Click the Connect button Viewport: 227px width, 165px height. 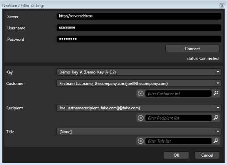coord(192,49)
